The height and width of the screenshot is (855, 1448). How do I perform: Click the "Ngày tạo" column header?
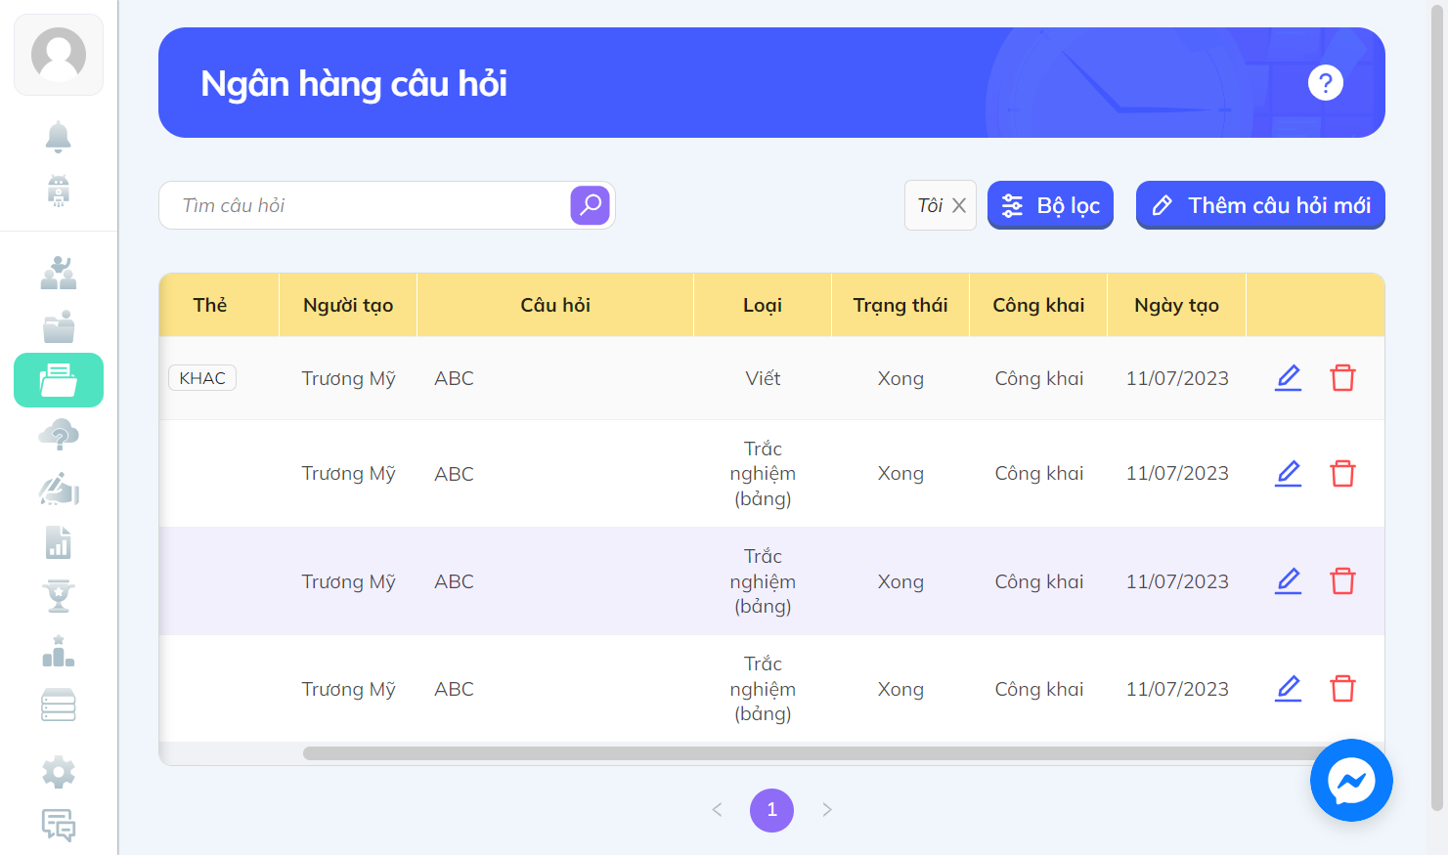point(1177,305)
